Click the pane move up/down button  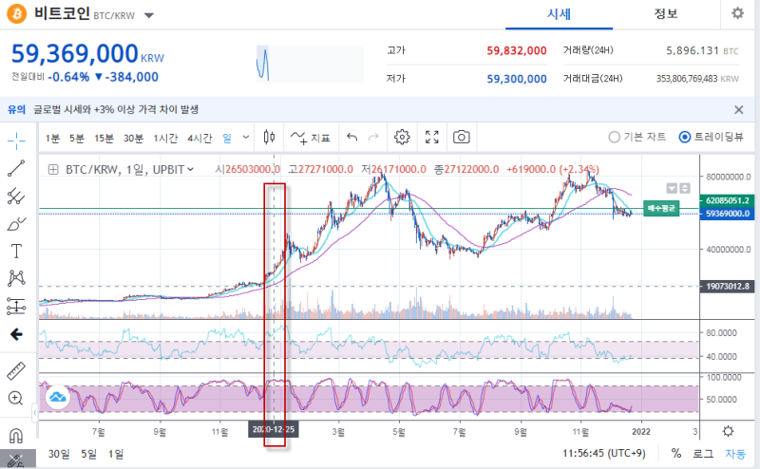click(x=685, y=189)
